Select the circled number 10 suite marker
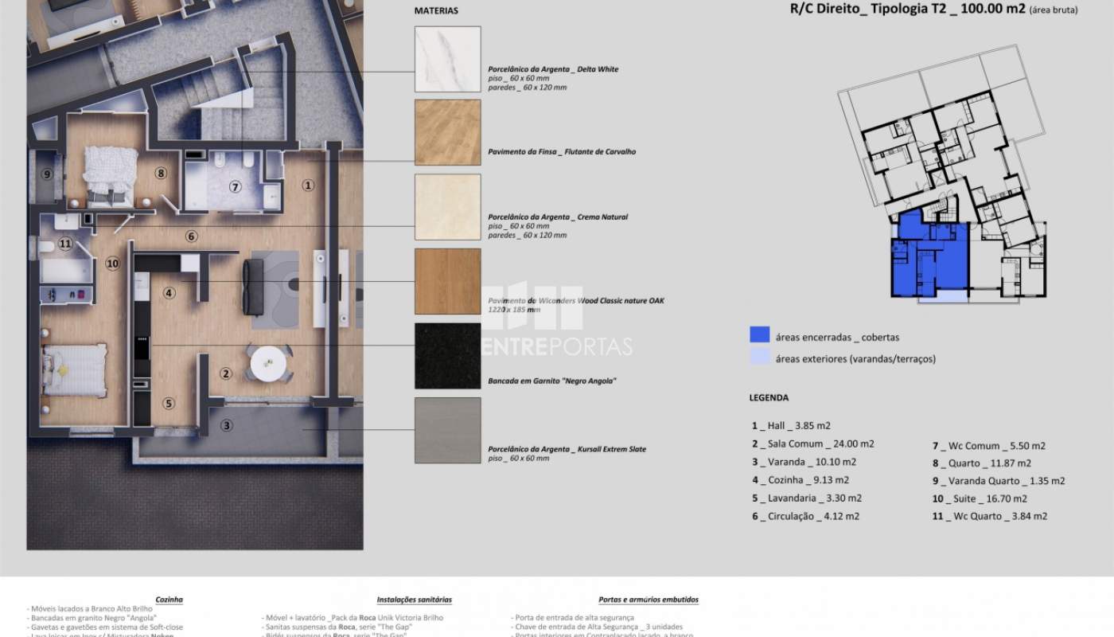Screen dimensions: 1114x637 point(112,263)
